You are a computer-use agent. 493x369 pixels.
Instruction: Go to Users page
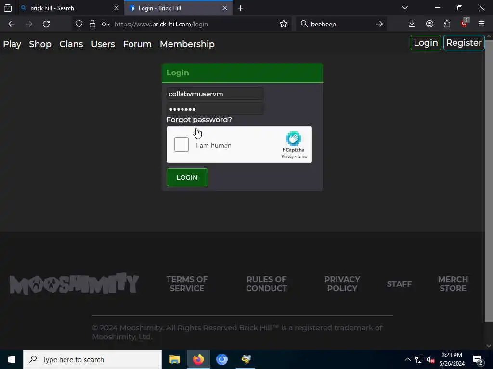coord(103,44)
